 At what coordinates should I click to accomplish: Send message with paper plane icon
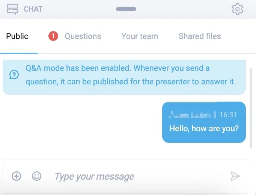pos(235,176)
